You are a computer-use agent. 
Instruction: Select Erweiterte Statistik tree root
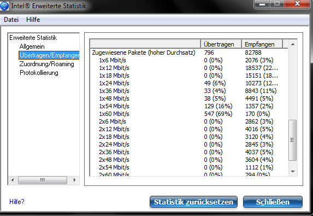(33, 38)
